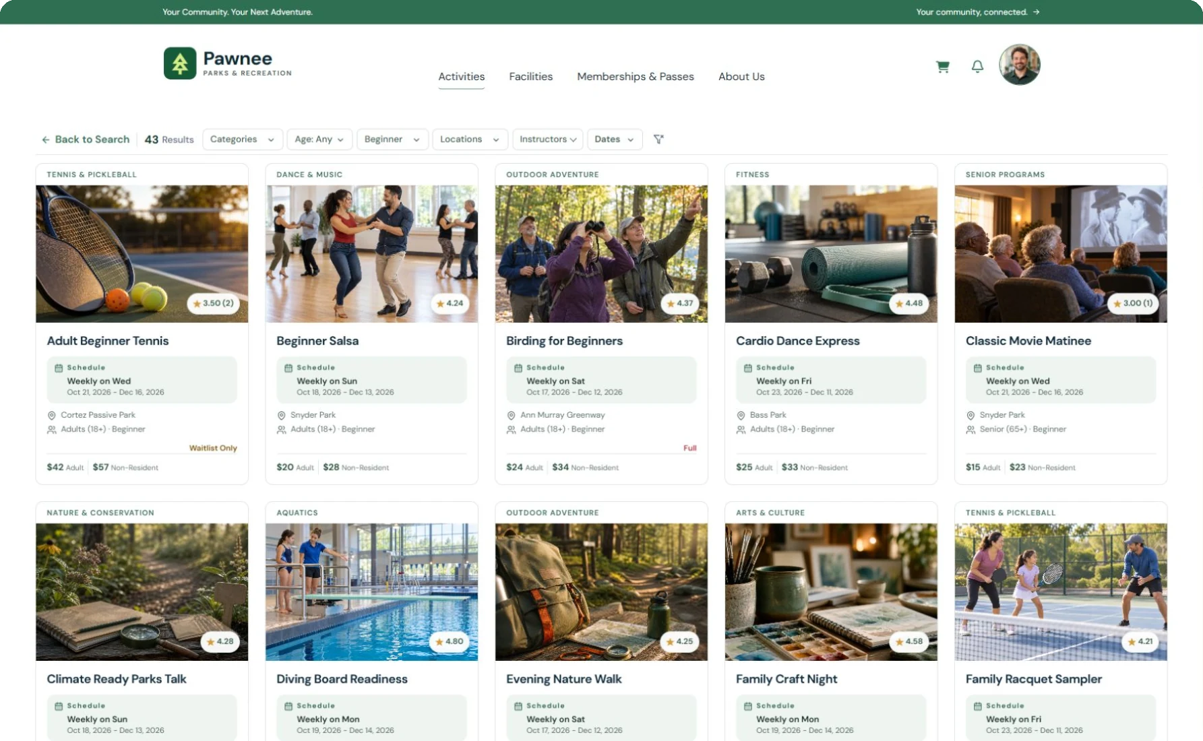Open the Family Racquet Sampler thumbnail image
The width and height of the screenshot is (1203, 741).
coord(1061,592)
